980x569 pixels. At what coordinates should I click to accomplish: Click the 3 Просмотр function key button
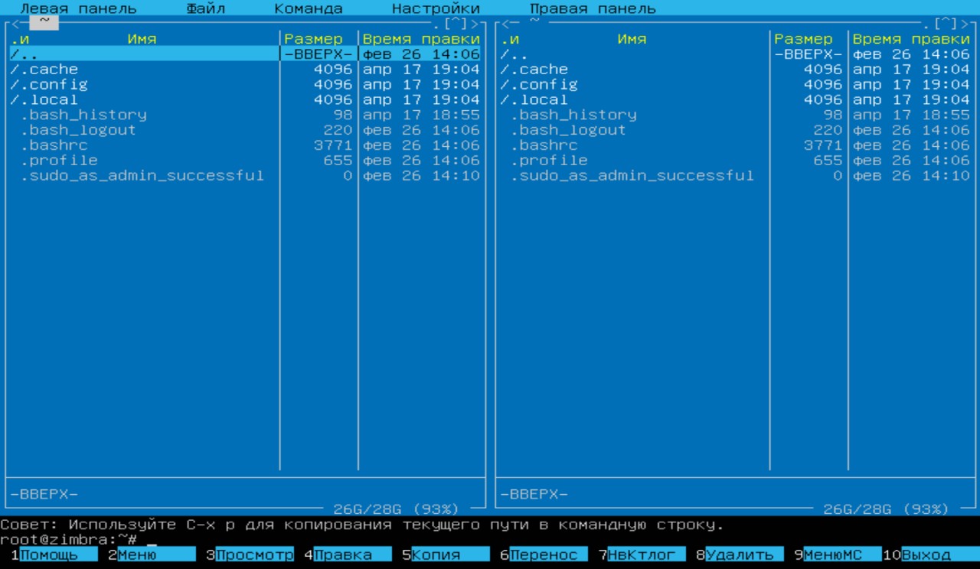pyautogui.click(x=250, y=554)
